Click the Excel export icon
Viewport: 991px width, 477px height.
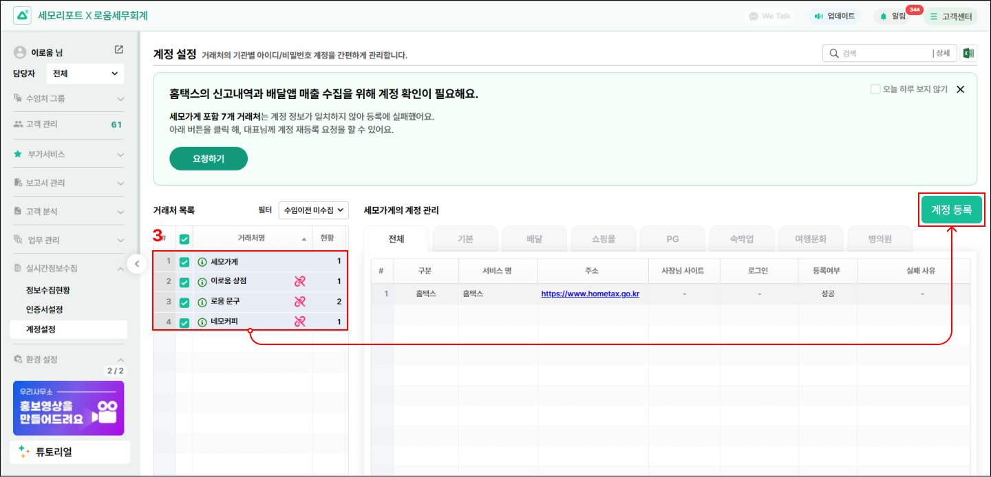968,54
